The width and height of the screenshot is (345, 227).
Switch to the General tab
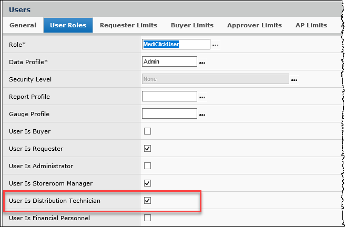tap(23, 25)
